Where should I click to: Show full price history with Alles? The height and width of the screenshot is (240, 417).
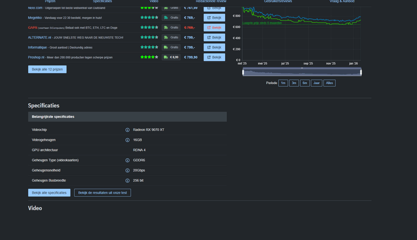tap(329, 83)
